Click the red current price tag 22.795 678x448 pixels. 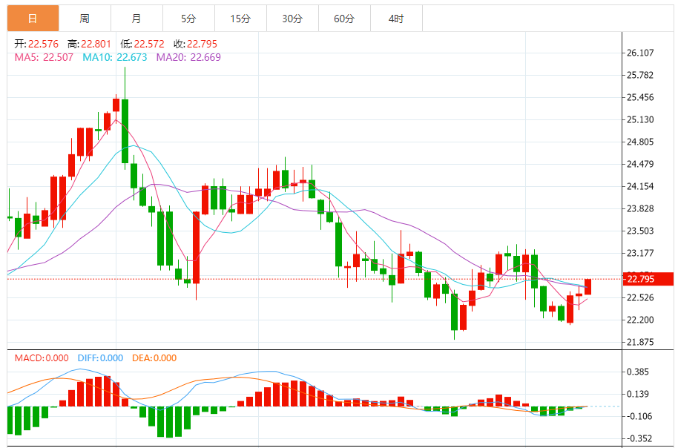click(648, 279)
